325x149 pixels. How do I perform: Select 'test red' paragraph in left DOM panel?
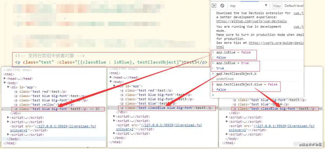coord(40,92)
